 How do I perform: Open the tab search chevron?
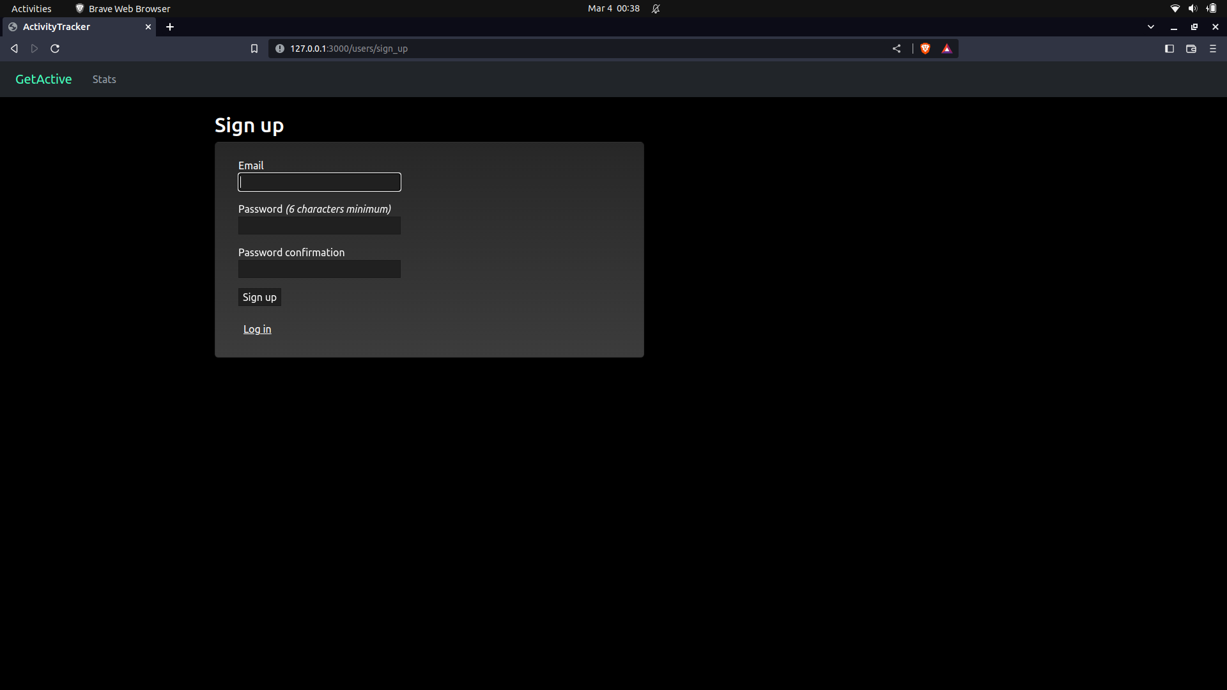[1151, 27]
